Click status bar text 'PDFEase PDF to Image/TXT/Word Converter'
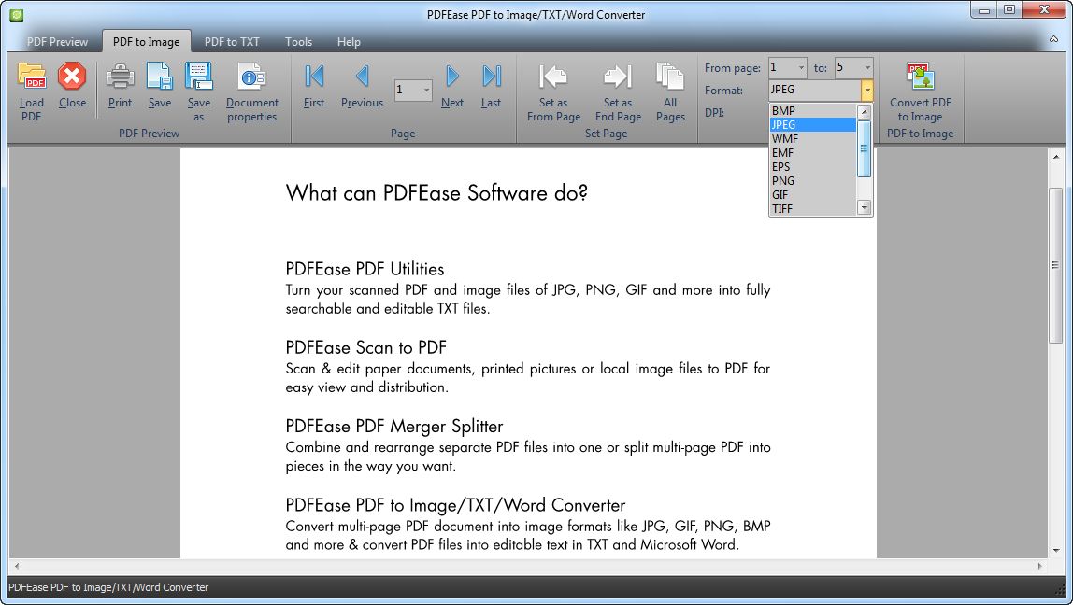The width and height of the screenshot is (1073, 605). point(108,587)
